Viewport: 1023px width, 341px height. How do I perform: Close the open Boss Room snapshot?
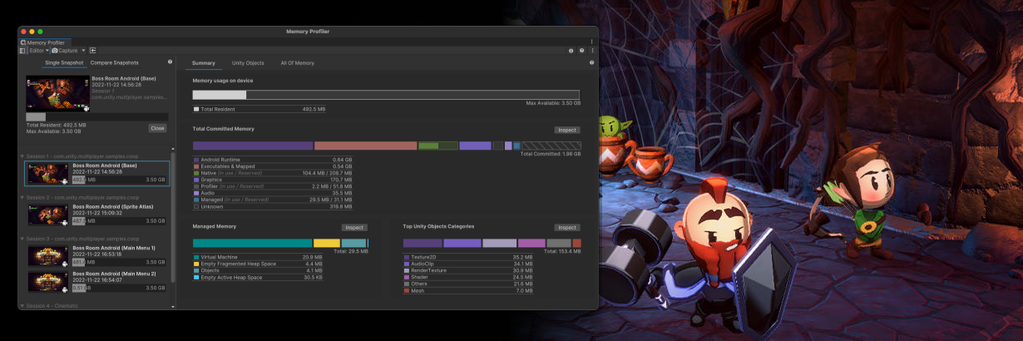pos(158,128)
